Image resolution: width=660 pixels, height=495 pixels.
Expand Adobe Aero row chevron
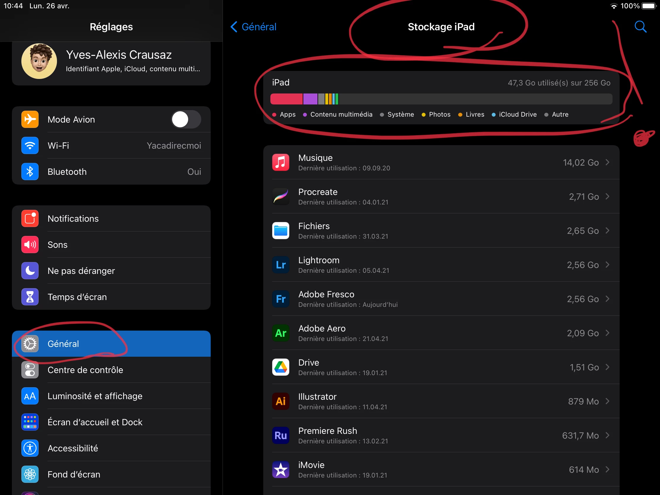tap(607, 333)
